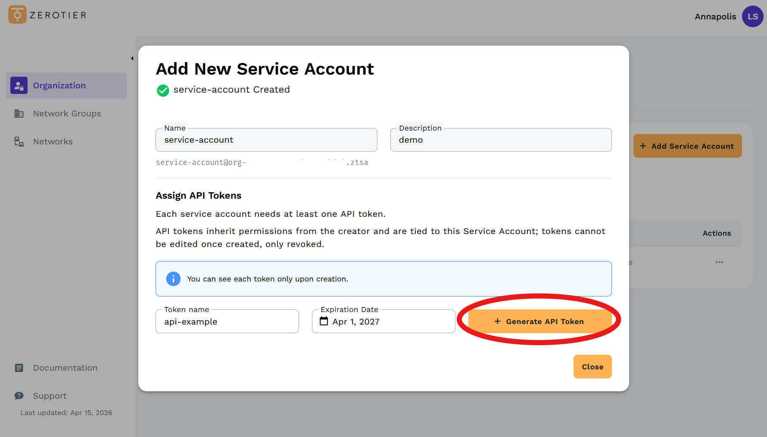Screen dimensions: 767x437
Task: Click Close to dismiss the dialog
Action: click(x=592, y=366)
